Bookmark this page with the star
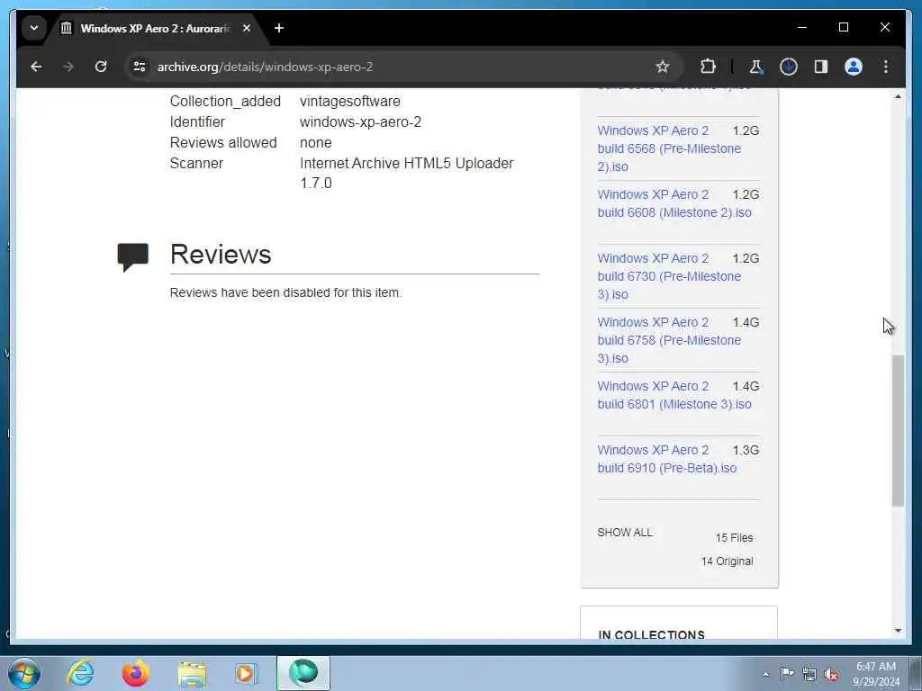Screen dimensions: 922x691 663,67
